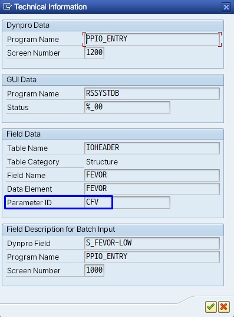Image resolution: width=234 pixels, height=317 pixels.
Task: Click the Field Data group header
Action: pos(113,134)
